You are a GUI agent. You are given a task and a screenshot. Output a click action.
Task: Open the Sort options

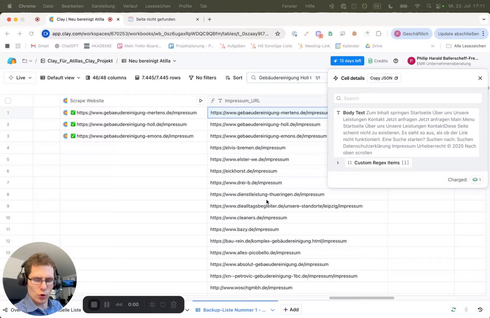coord(234,78)
